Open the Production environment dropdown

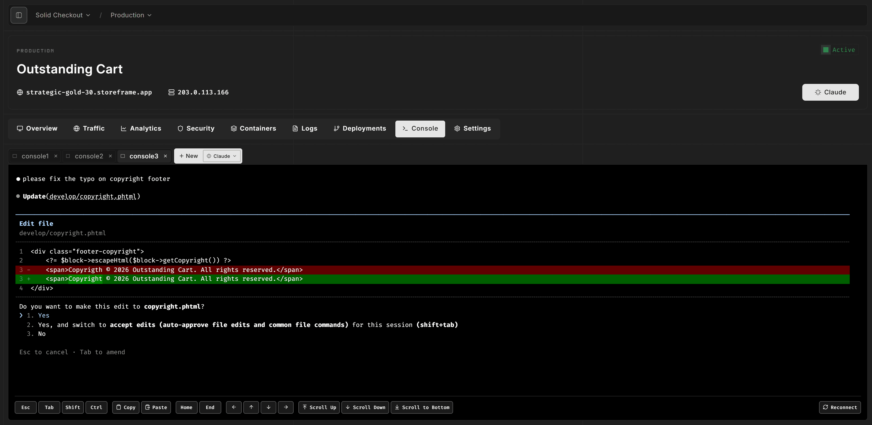131,15
